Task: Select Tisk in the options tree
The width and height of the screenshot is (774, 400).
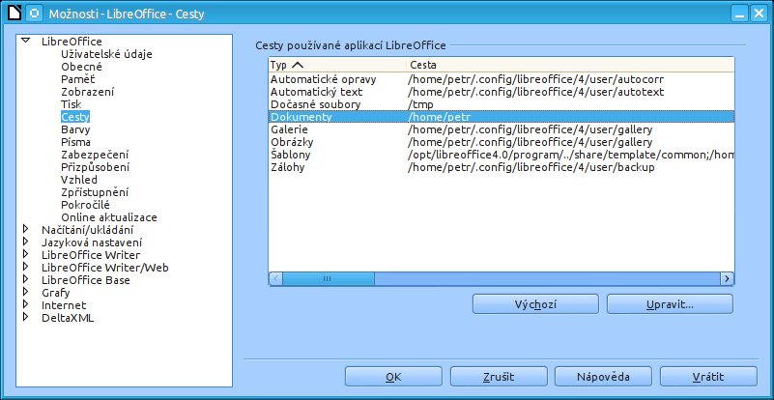Action: coord(72,104)
